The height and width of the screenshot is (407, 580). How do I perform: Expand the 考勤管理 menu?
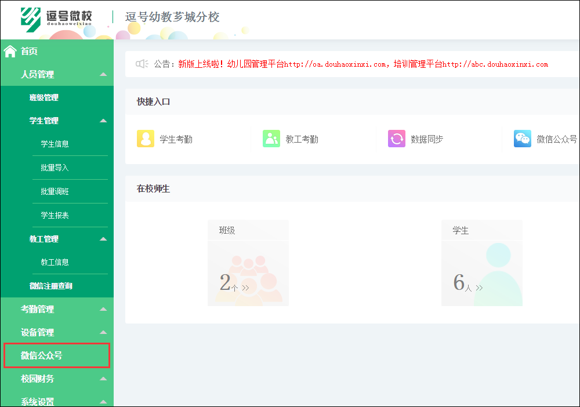tap(56, 309)
